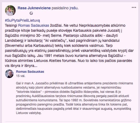The image size is (140, 123).
Task: Click the Romas Sadauskas mention in post text
Action: (34, 26)
